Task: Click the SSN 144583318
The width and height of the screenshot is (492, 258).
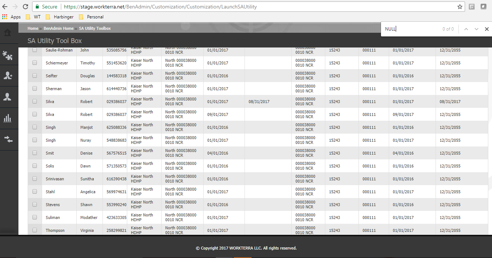Action: tap(117, 76)
